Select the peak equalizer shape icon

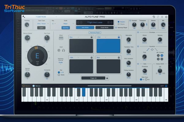152,50
